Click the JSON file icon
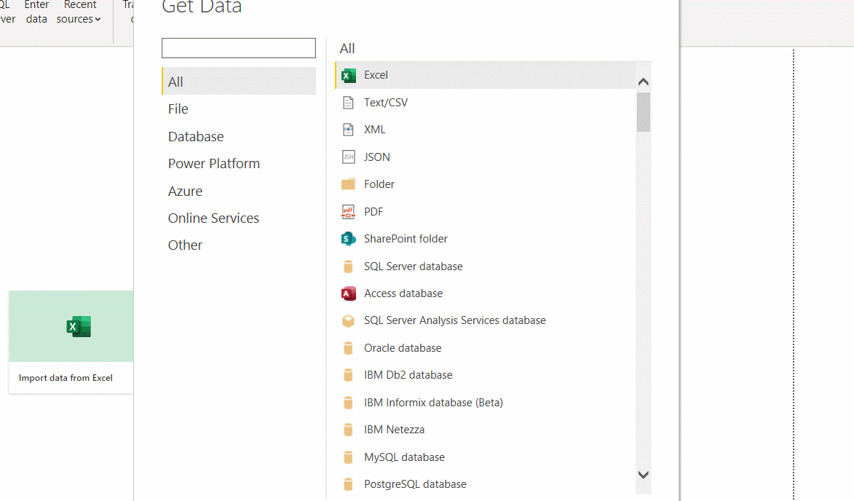Viewport: 854px width, 501px height. pos(348,157)
